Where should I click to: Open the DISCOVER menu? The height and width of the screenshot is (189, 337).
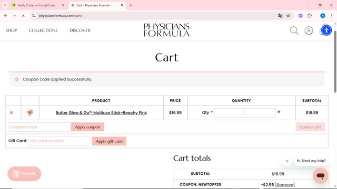[80, 30]
